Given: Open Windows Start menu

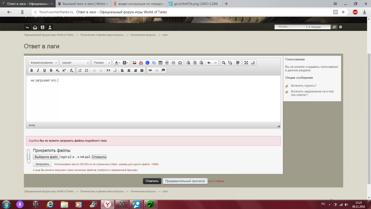Looking at the screenshot, I should tap(6, 204).
